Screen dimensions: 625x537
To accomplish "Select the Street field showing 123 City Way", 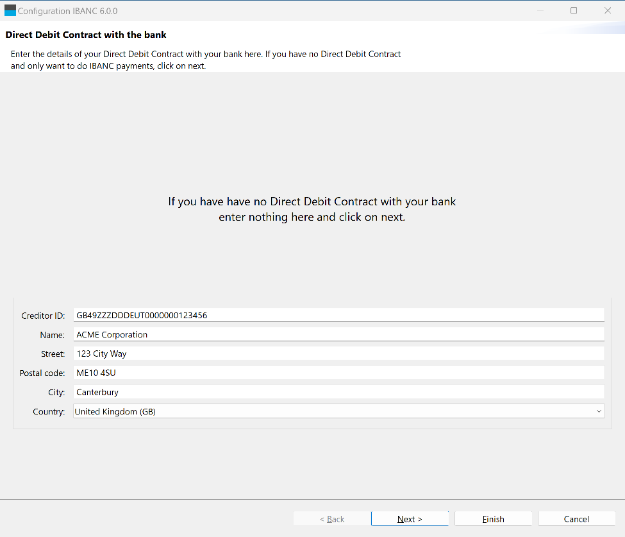I will point(339,354).
